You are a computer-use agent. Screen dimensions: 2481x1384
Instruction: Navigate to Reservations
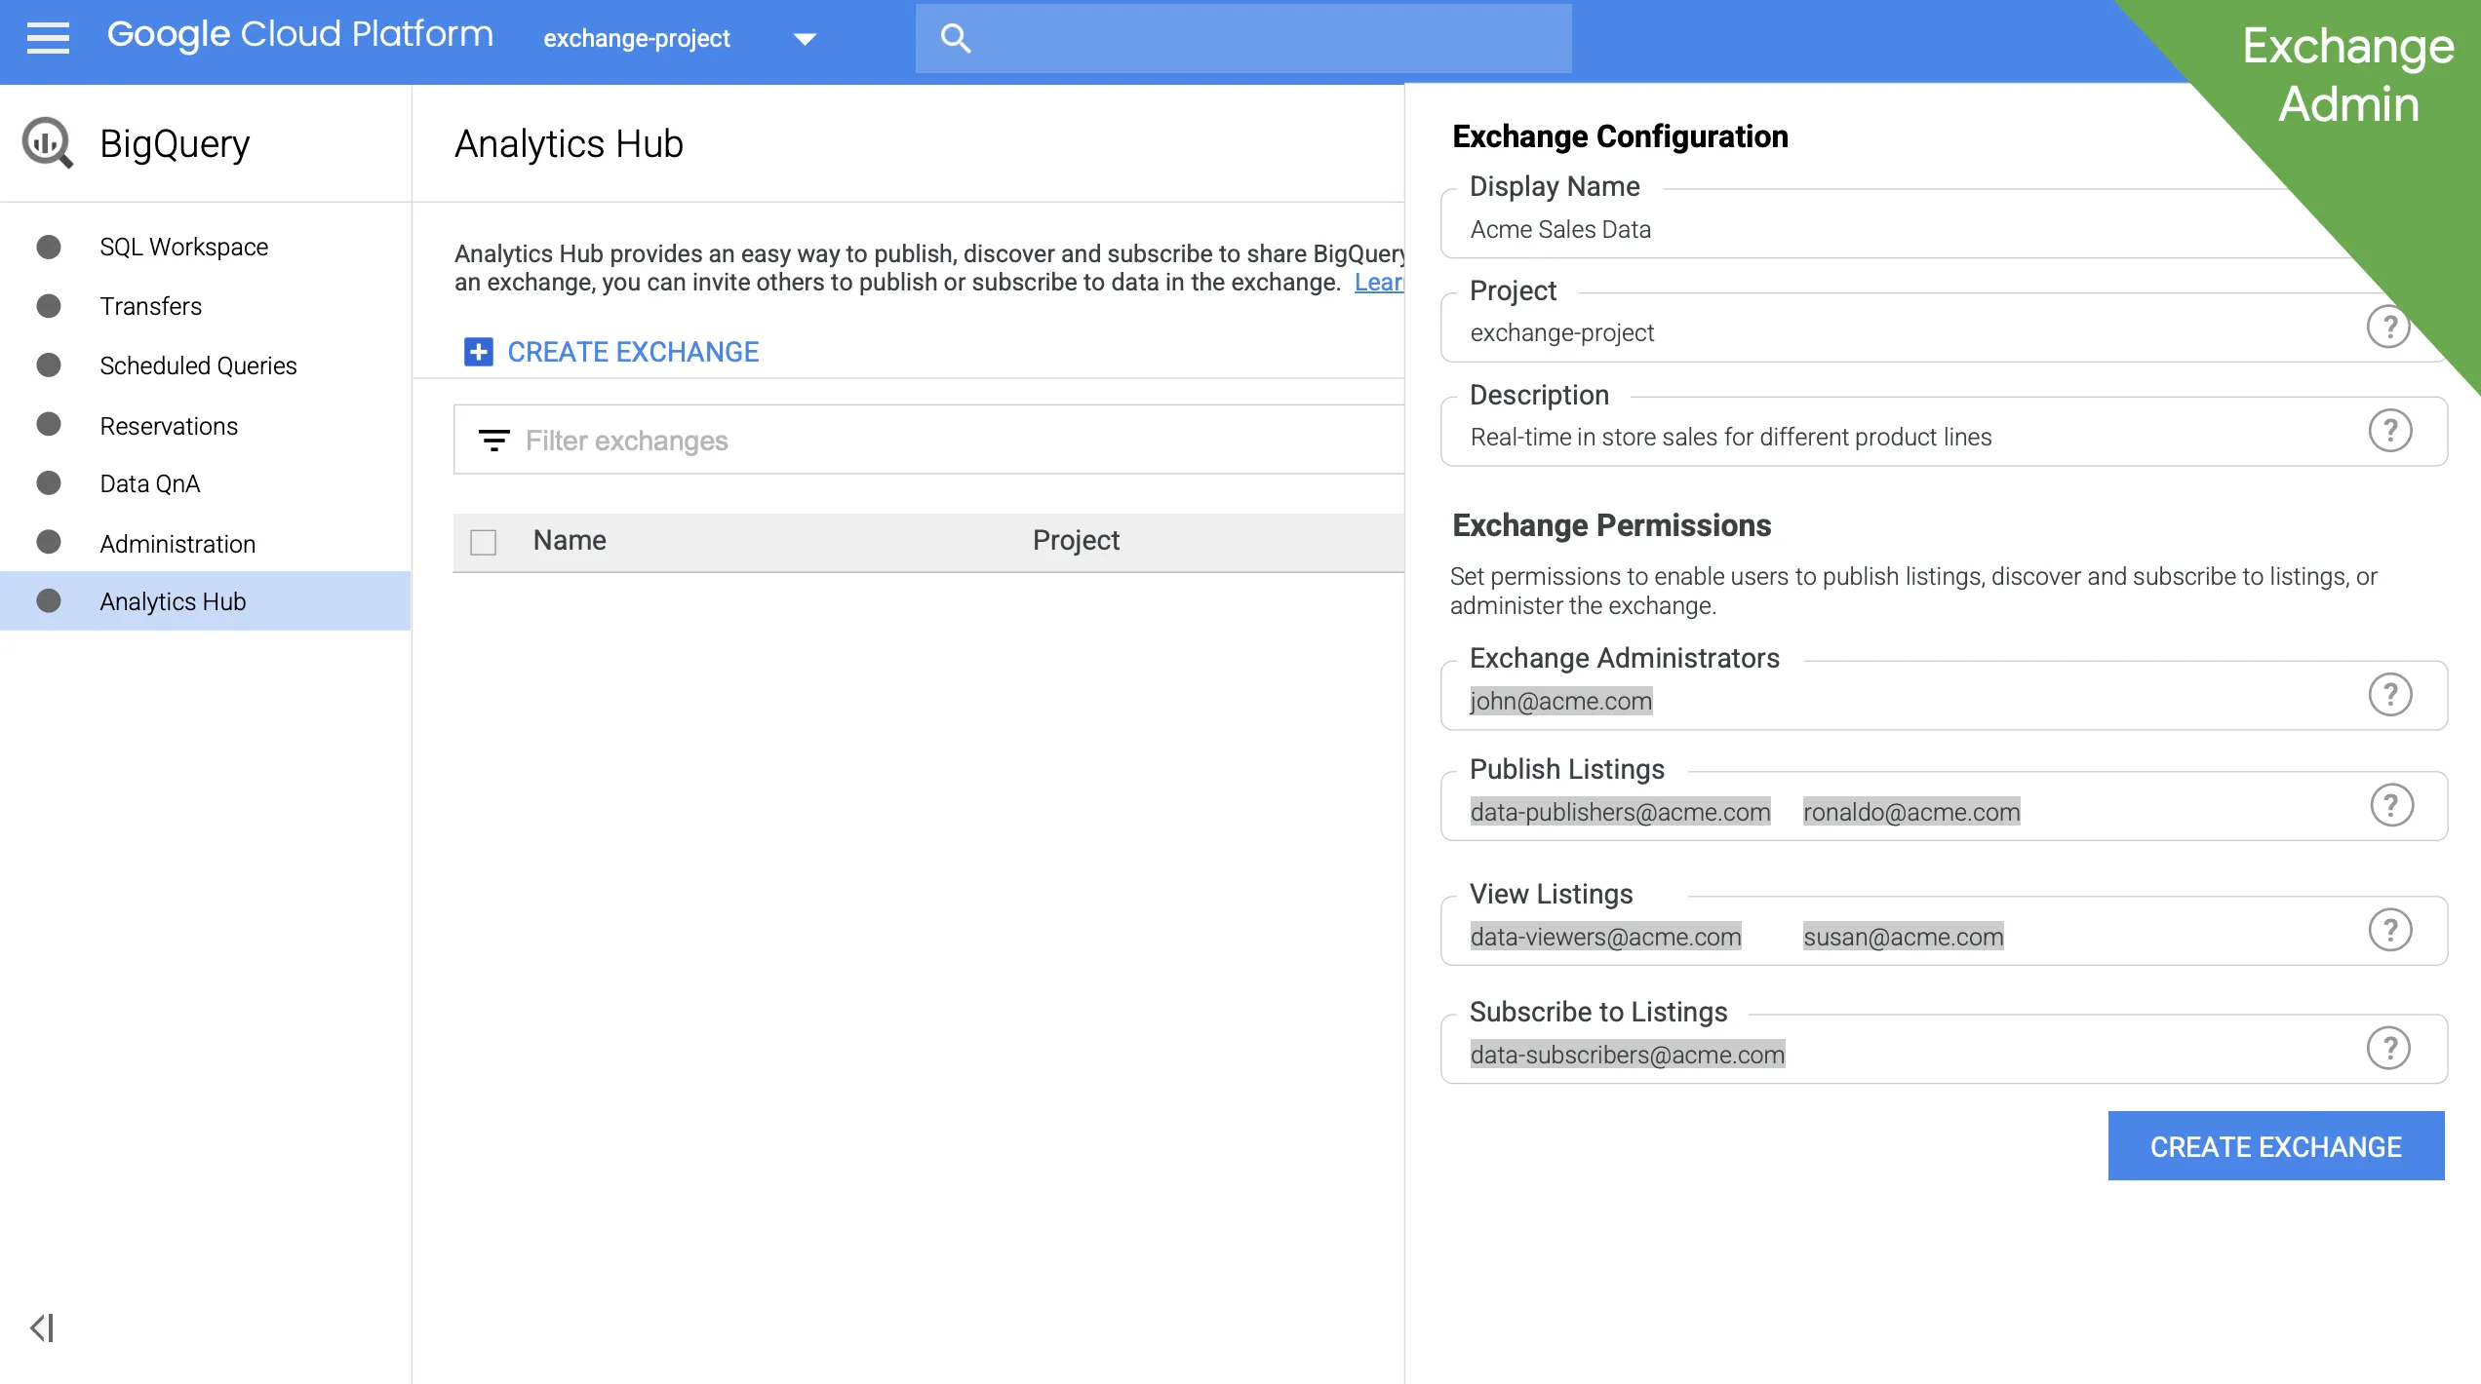[169, 426]
